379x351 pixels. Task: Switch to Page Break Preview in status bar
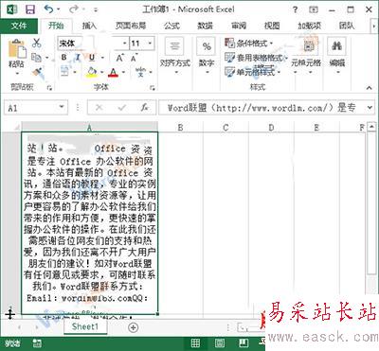pyautogui.click(x=244, y=343)
